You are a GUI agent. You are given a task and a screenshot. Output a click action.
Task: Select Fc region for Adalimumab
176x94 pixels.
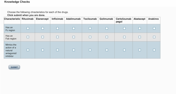click(x=74, y=28)
